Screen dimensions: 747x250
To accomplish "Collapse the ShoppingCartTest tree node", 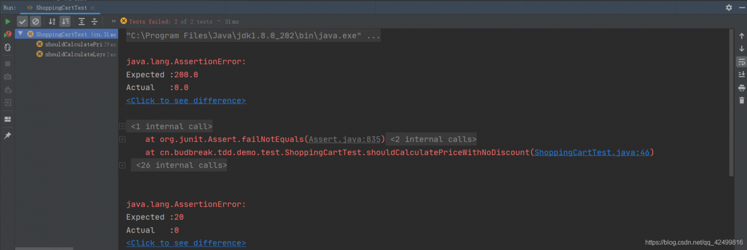I will (x=20, y=34).
